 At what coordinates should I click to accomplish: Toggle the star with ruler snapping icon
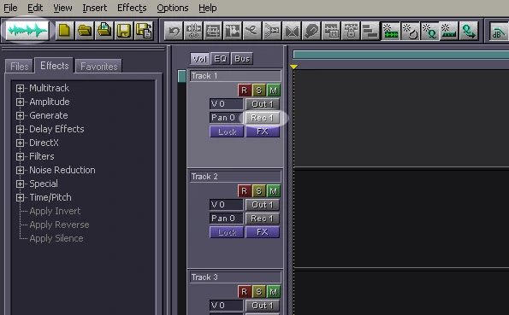[449, 31]
